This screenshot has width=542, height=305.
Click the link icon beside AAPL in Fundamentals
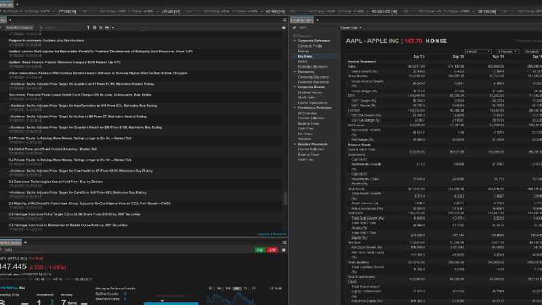point(294,28)
